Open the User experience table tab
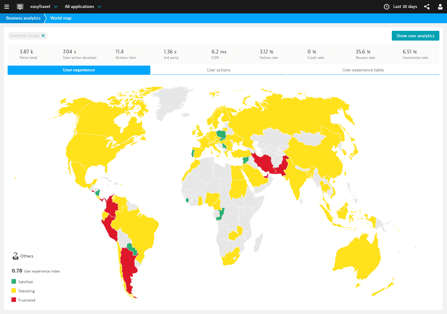The height and width of the screenshot is (314, 447). (x=363, y=70)
